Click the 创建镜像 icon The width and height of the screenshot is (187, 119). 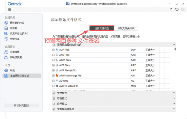pos(6,52)
